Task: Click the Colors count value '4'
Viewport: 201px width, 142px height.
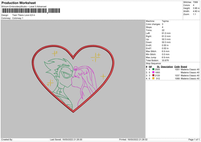Action: 194,5
